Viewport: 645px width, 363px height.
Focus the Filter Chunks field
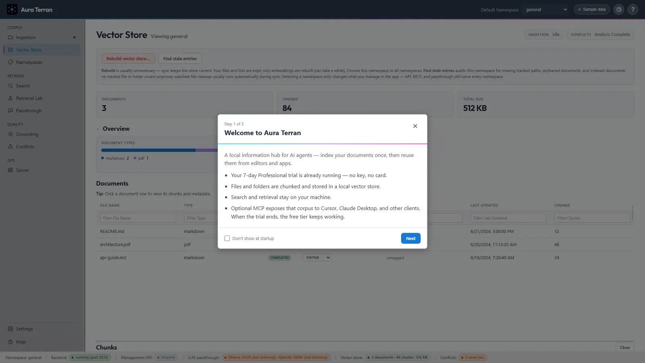point(592,218)
